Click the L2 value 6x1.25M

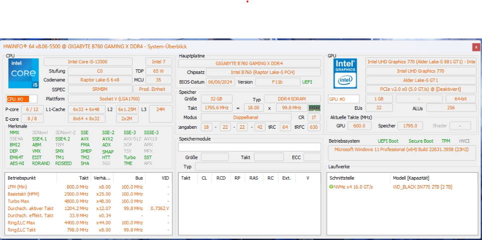coord(127,109)
